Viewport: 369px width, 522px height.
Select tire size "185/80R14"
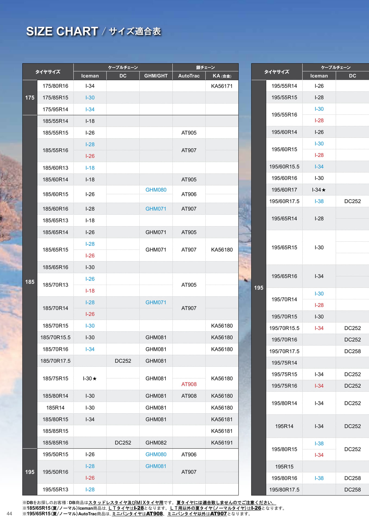click(x=55, y=396)
